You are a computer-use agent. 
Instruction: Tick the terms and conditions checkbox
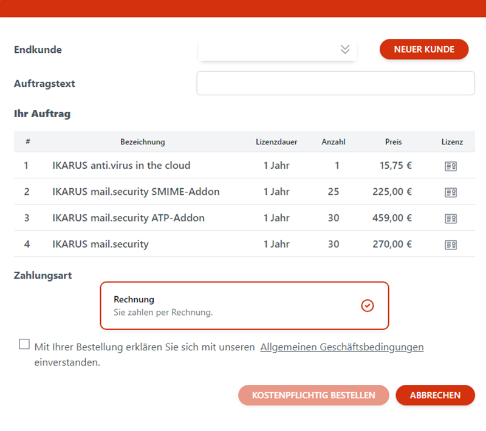tap(24, 344)
